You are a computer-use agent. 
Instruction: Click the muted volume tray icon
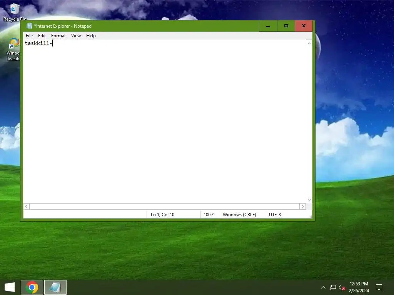click(x=342, y=287)
